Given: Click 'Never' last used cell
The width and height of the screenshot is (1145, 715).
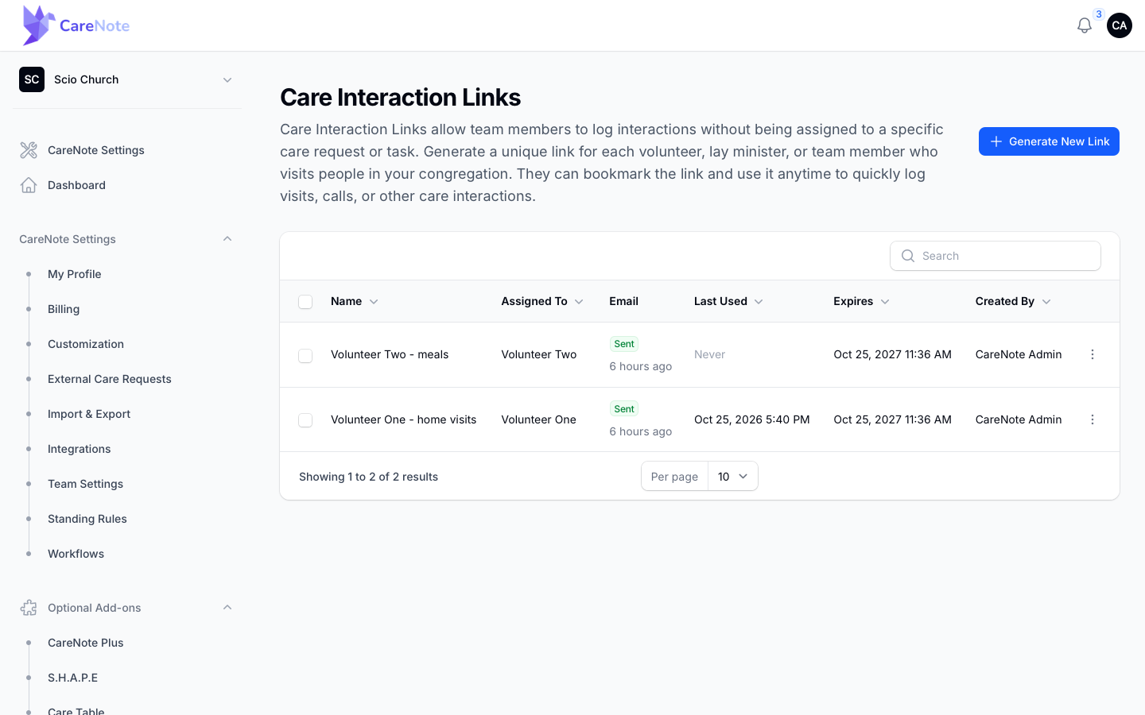Looking at the screenshot, I should click(709, 354).
